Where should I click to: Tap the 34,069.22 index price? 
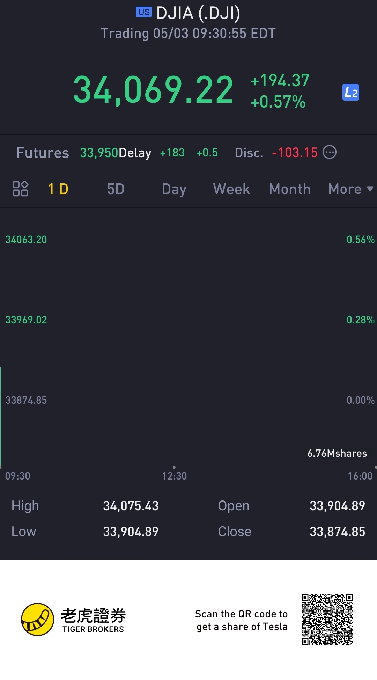pyautogui.click(x=153, y=90)
